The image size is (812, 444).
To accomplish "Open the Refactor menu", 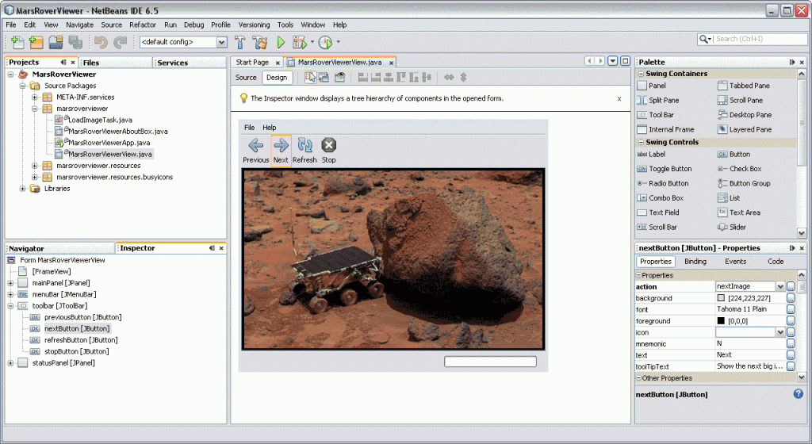I will (143, 25).
